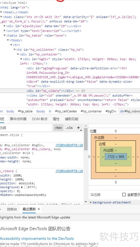This screenshot has width=140, height=247.
Task: Focus the styles filter input field
Action: click(x=26, y=128)
